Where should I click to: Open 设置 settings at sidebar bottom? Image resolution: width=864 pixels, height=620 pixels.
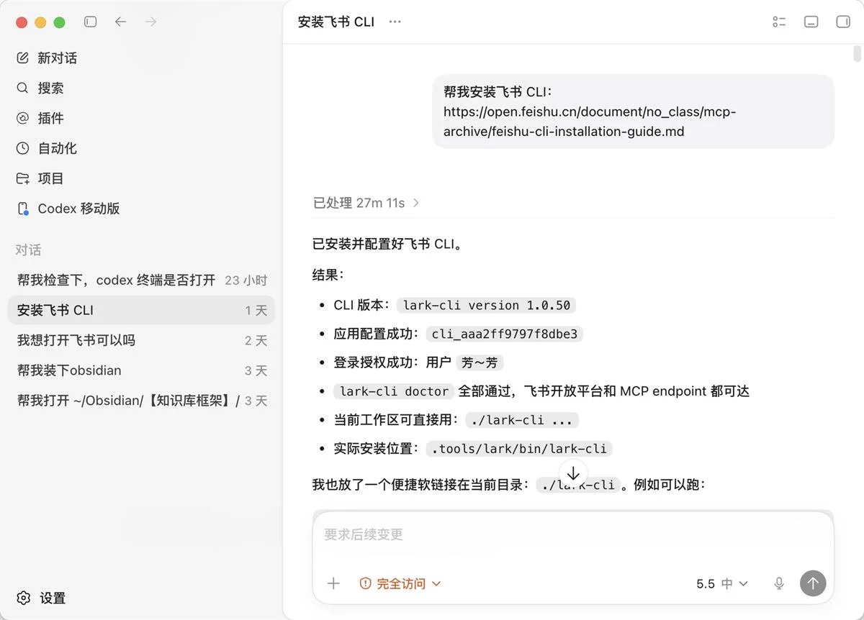point(42,598)
